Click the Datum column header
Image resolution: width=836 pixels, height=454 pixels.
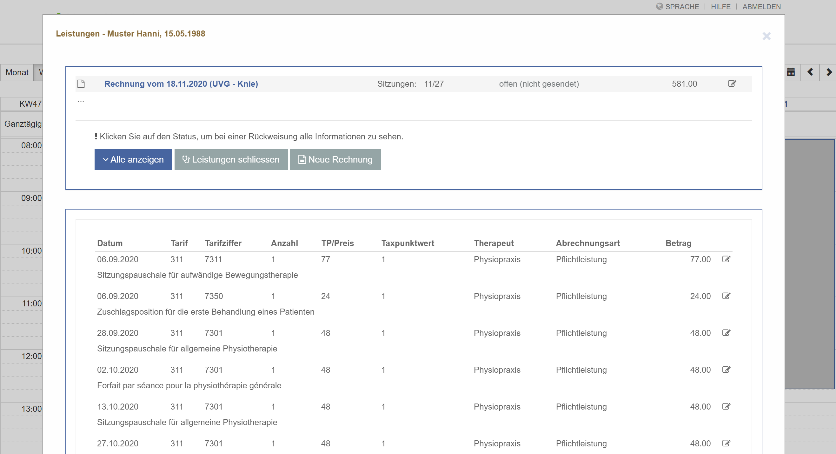coord(110,243)
